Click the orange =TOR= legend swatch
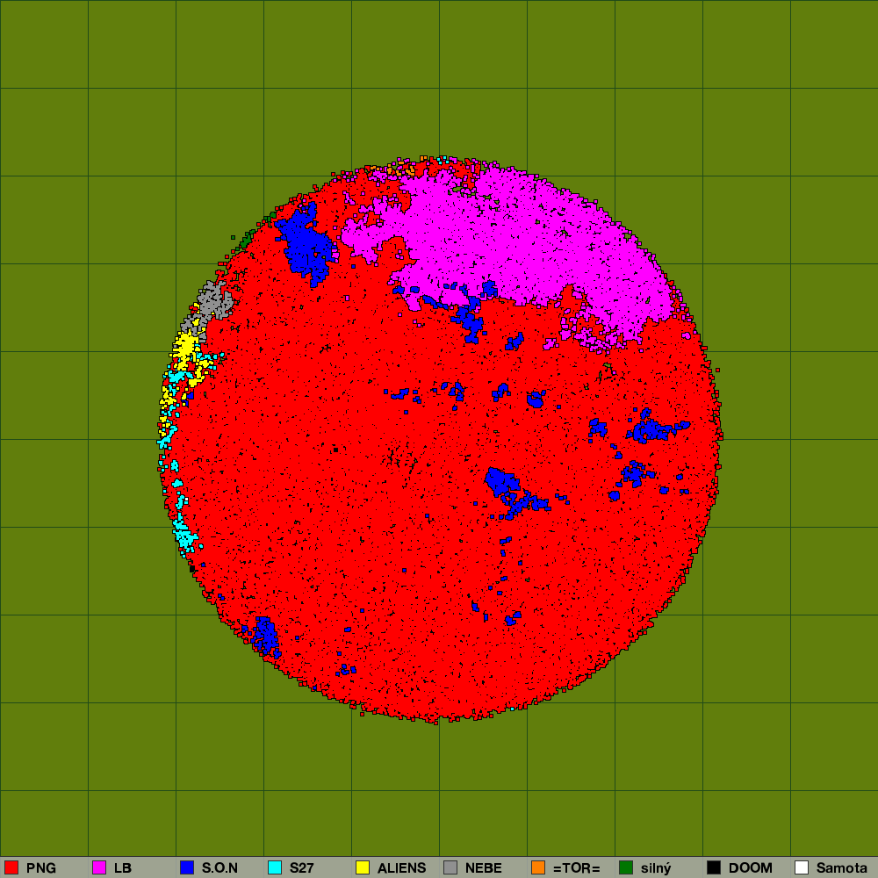 pos(538,867)
